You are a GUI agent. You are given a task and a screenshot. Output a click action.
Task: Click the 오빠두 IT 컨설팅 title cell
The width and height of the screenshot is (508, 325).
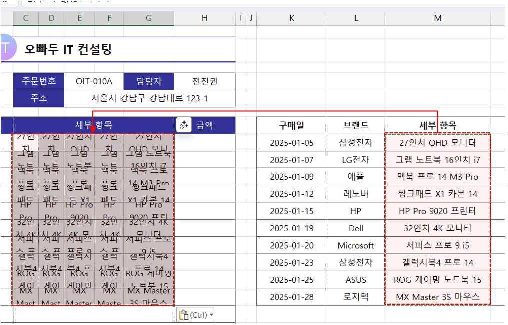(x=68, y=49)
